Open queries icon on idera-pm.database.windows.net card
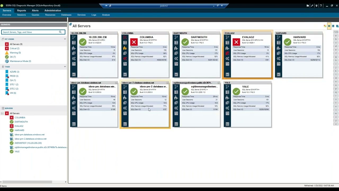339x191 pixels. pos(74,92)
